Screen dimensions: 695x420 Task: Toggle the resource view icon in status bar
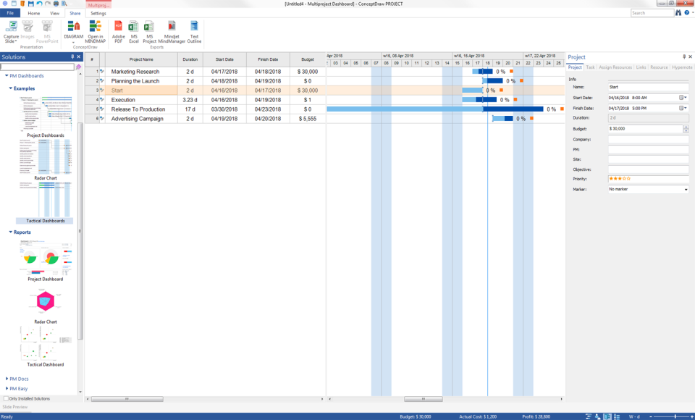tap(597, 414)
